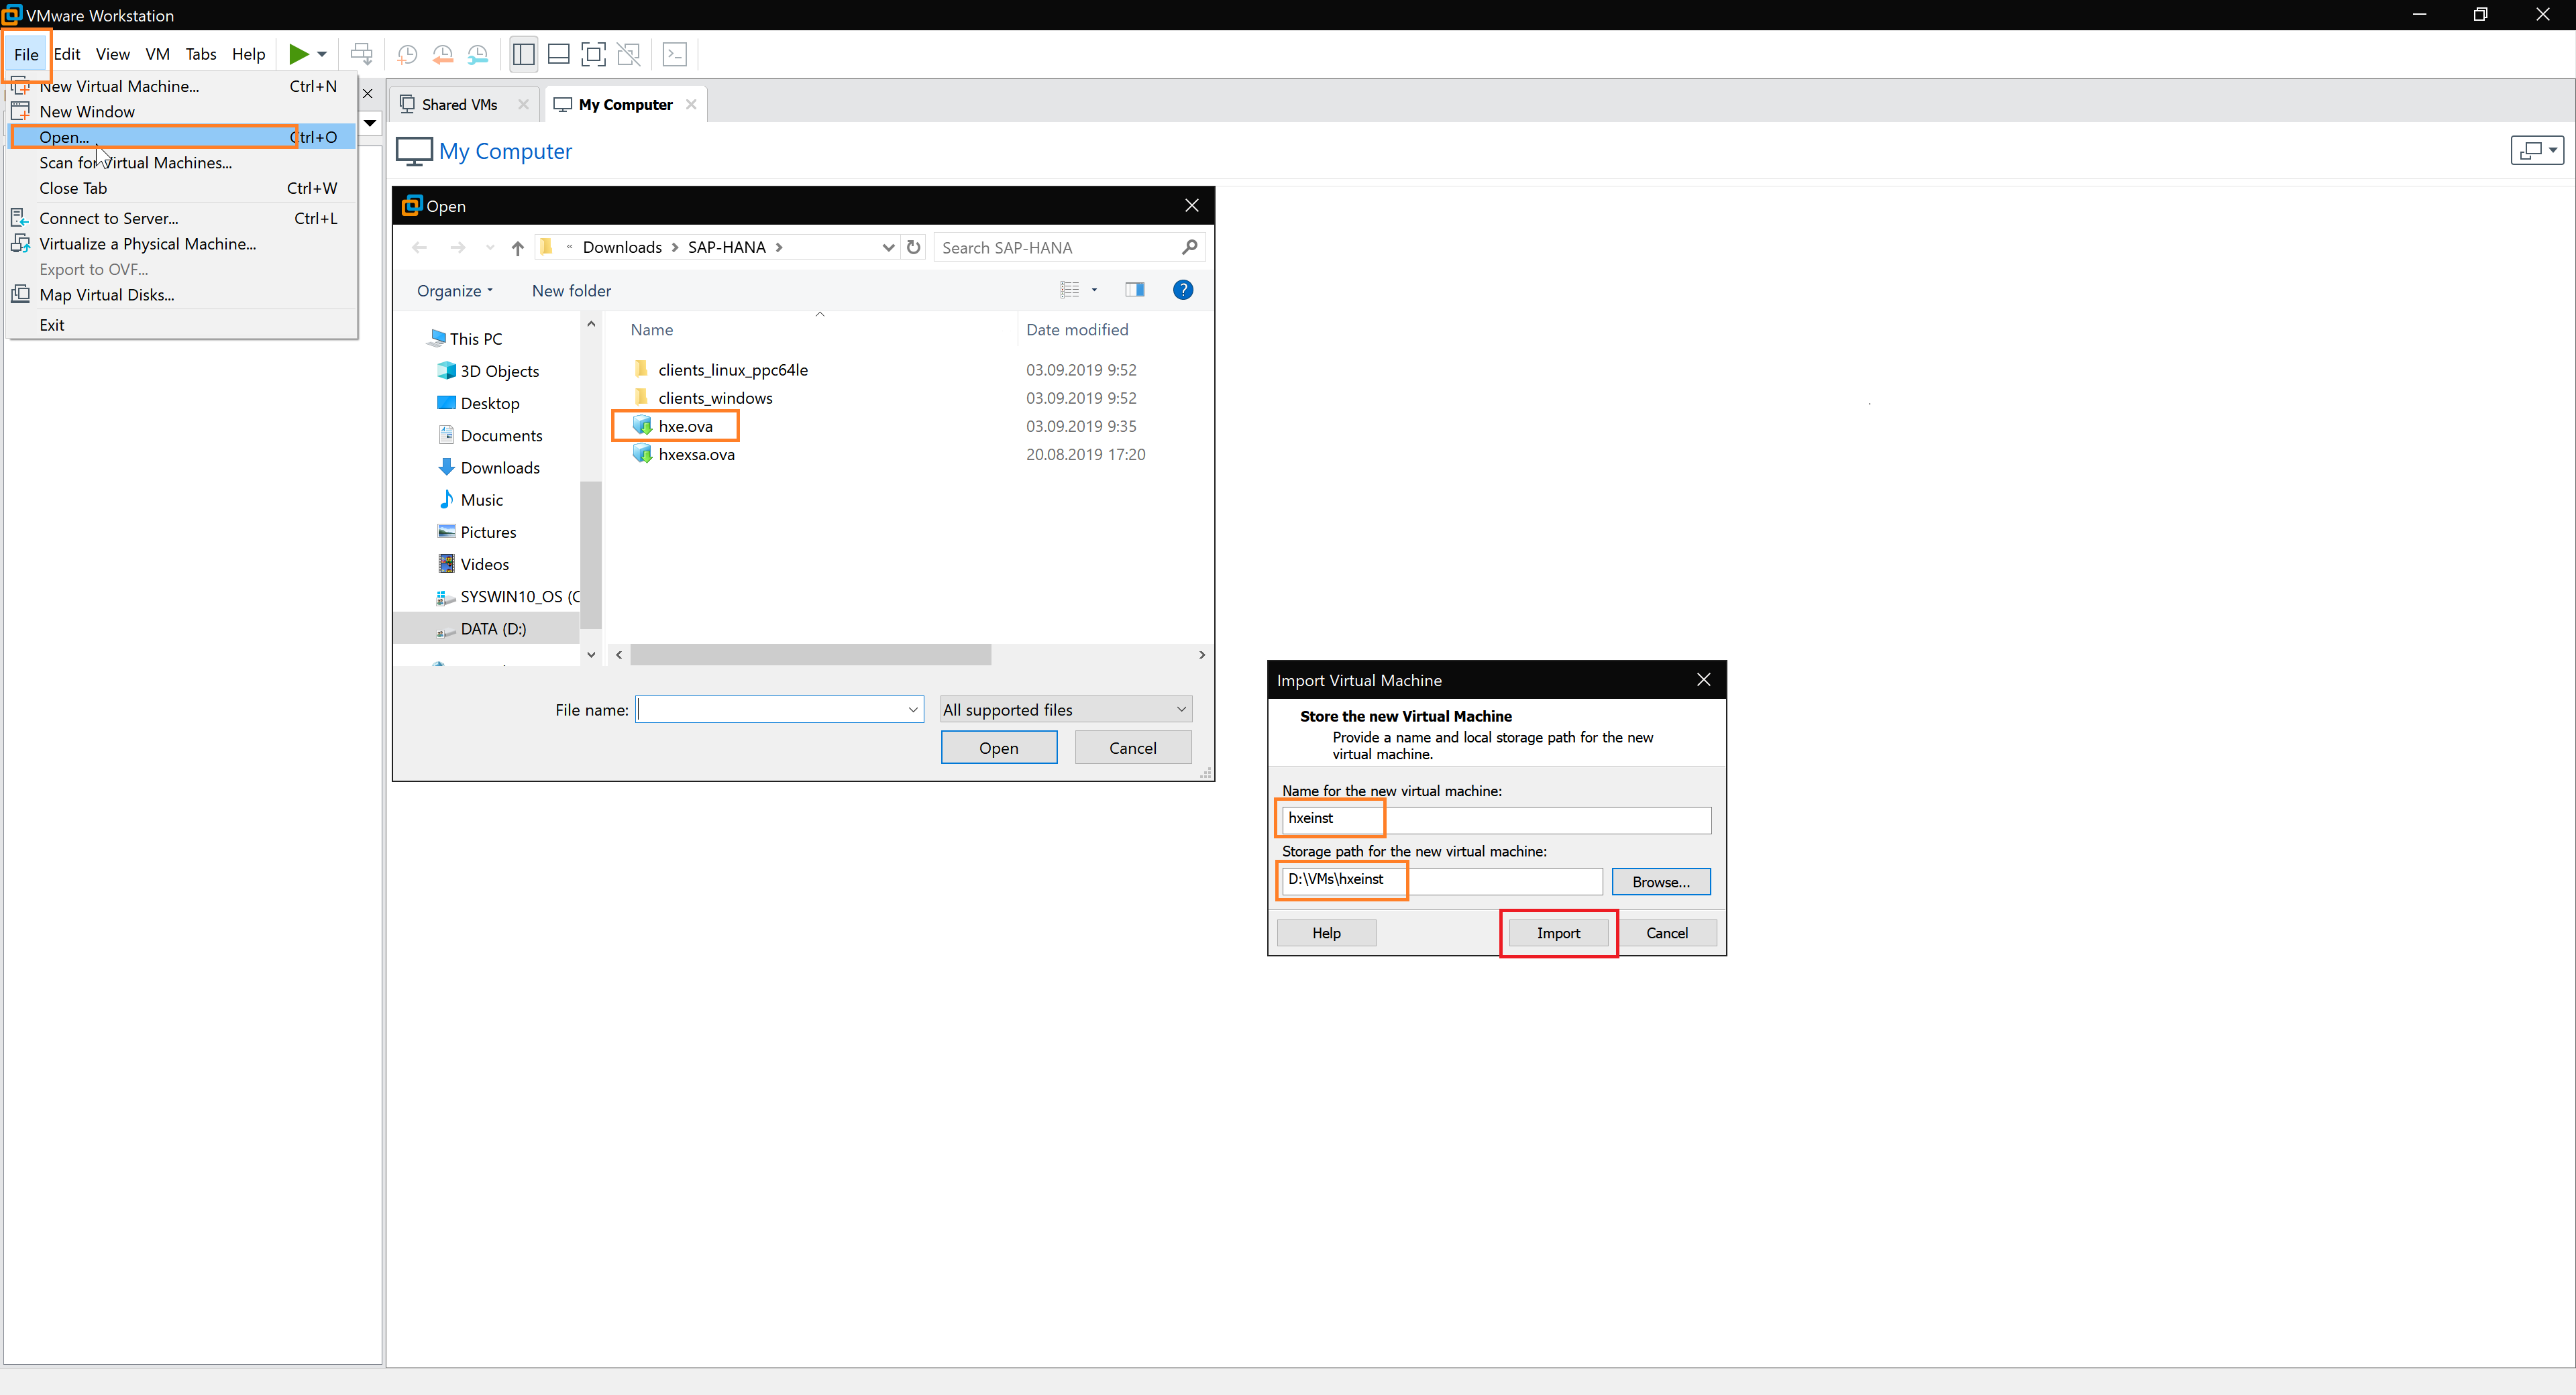The height and width of the screenshot is (1395, 2576).
Task: Select Map Virtual Disks menu entry
Action: pyautogui.click(x=182, y=295)
